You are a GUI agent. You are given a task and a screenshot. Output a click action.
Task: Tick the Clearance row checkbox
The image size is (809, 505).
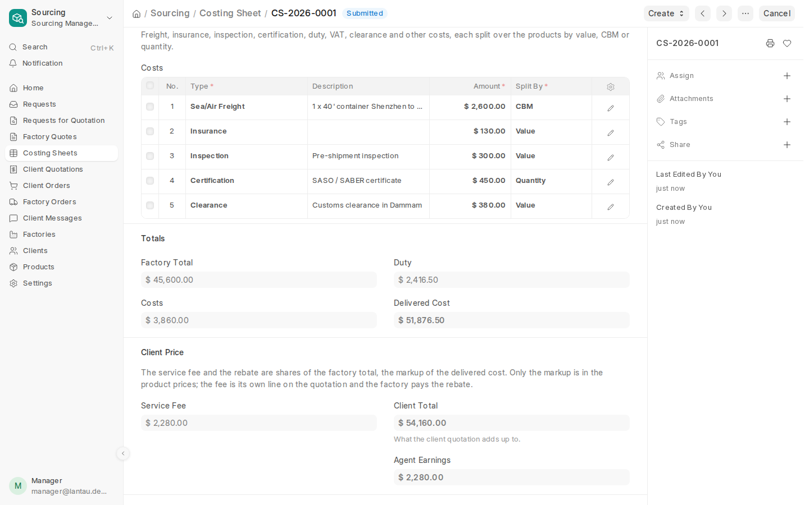150,205
